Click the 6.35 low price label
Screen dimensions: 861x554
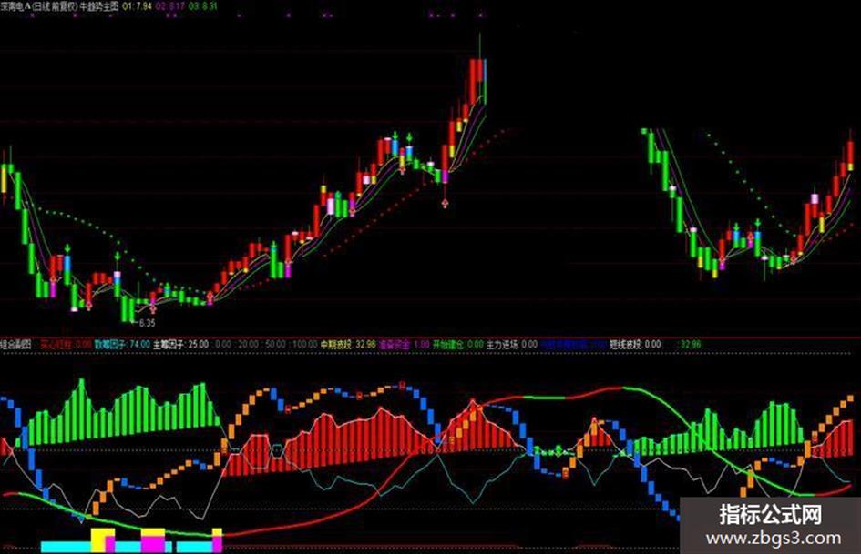click(147, 324)
